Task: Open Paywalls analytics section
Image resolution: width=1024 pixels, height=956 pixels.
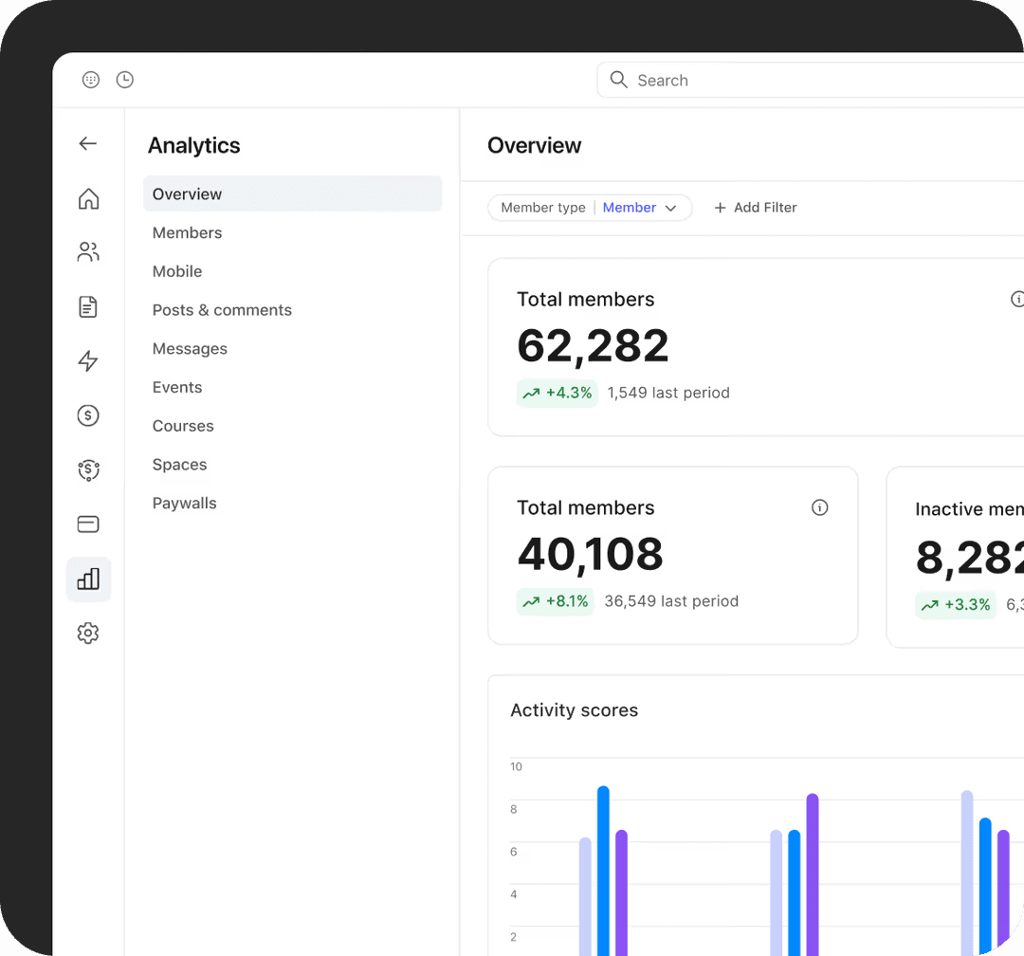Action: pos(184,504)
